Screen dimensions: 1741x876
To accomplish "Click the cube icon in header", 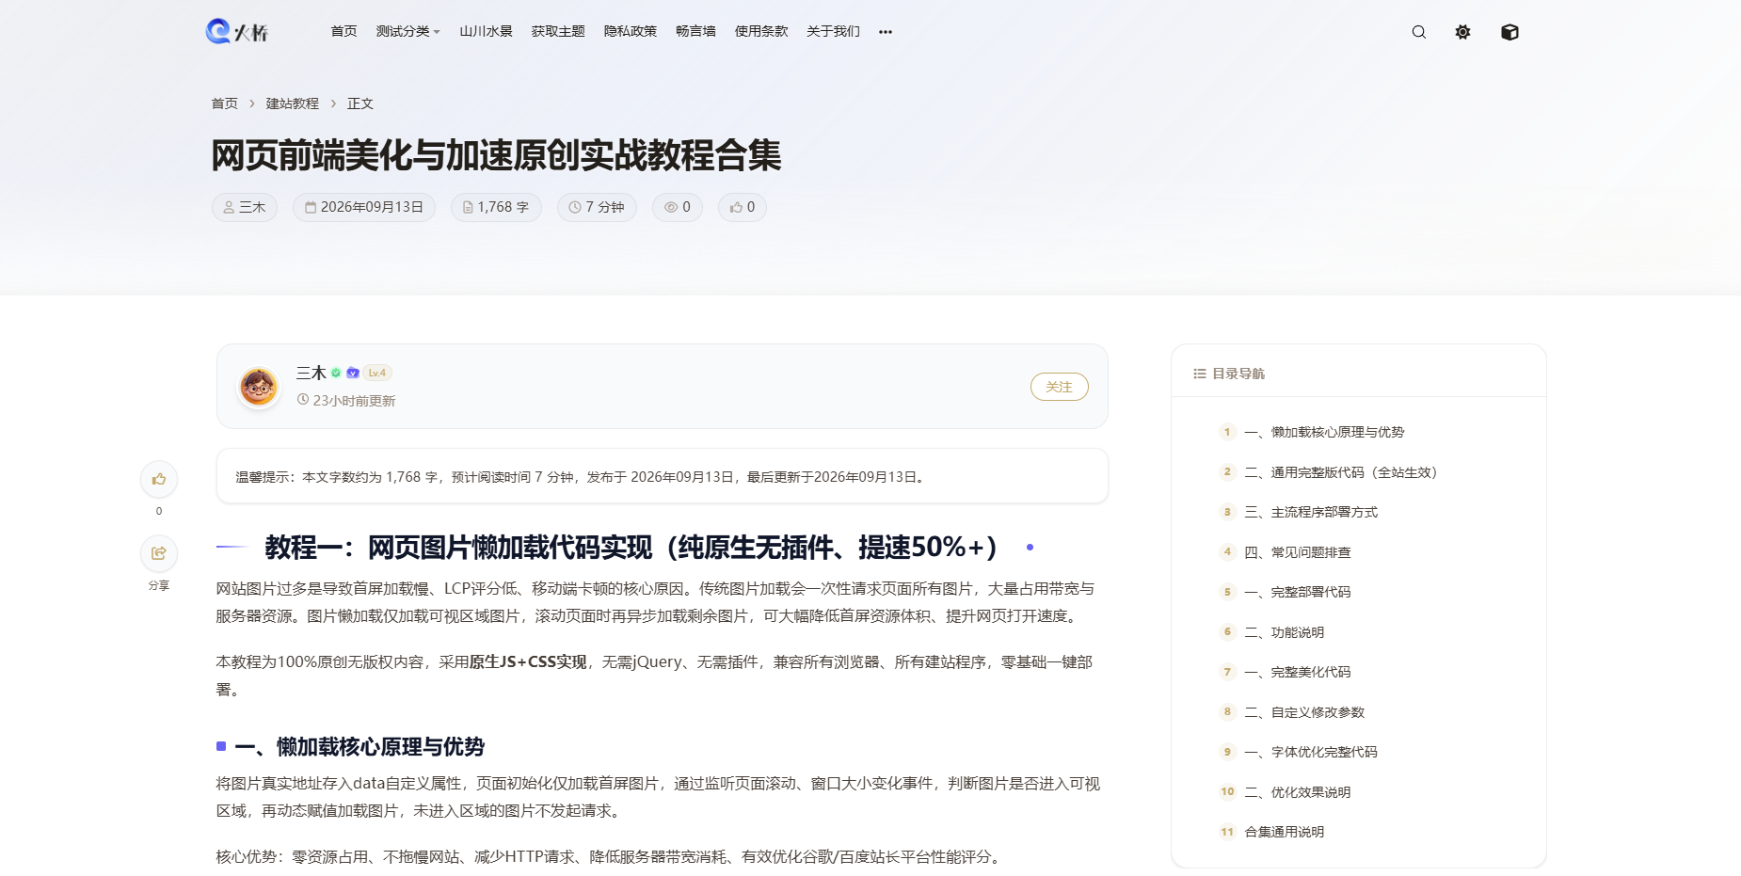I will coord(1509,32).
